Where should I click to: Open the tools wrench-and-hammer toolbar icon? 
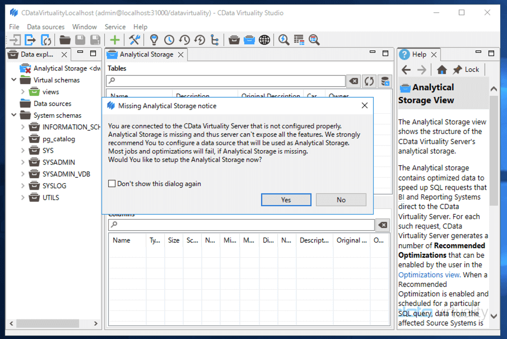[134, 40]
